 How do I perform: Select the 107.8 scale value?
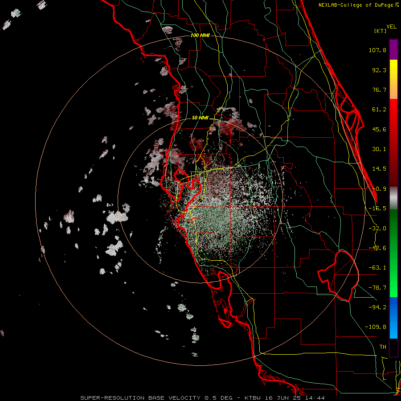pos(377,50)
